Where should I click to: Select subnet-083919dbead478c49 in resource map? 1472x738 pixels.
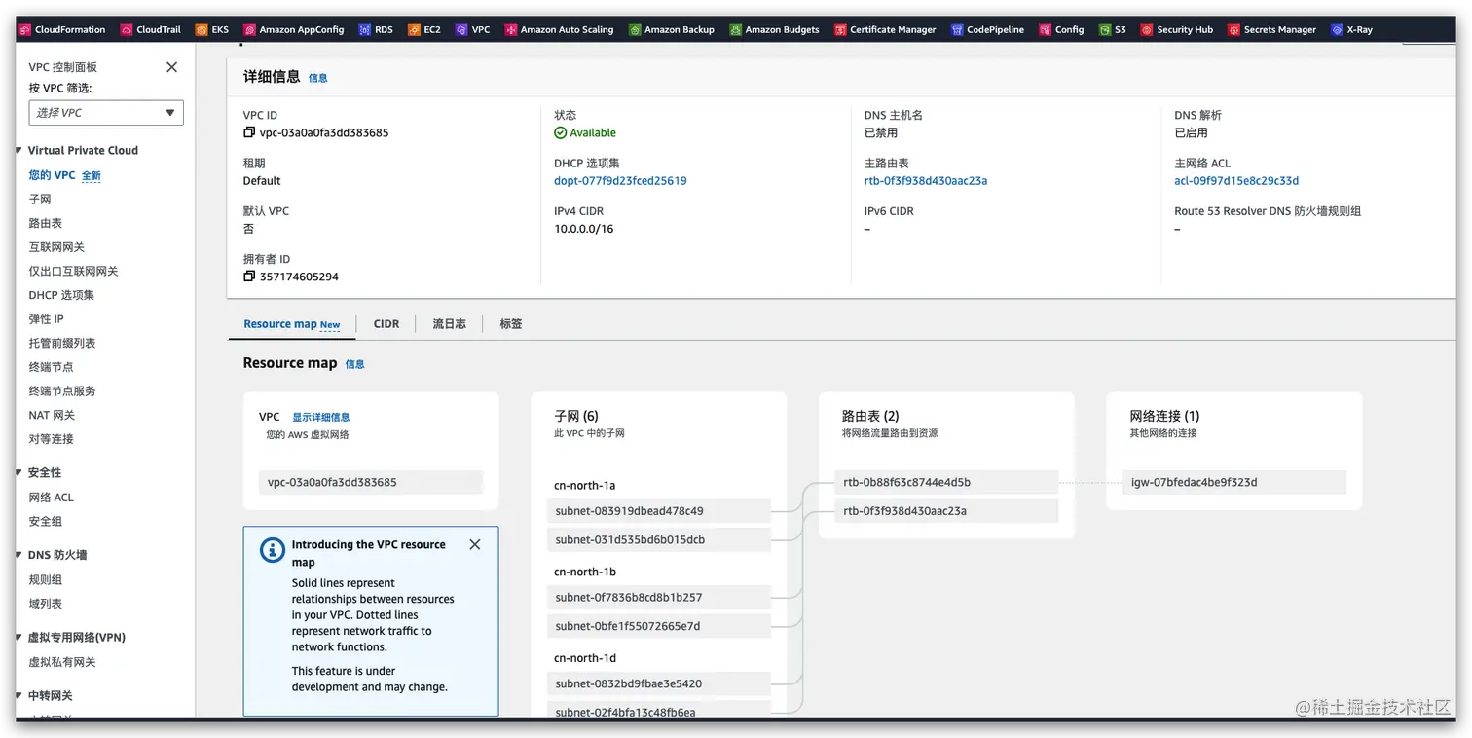coord(659,511)
